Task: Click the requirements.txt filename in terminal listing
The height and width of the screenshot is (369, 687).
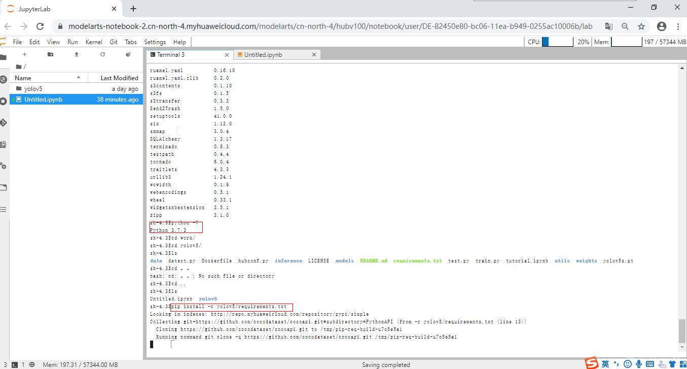Action: click(417, 261)
